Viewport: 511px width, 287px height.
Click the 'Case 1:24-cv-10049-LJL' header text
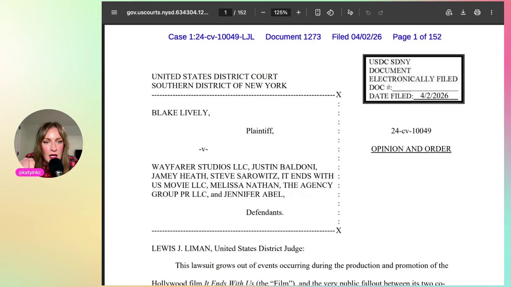tap(211, 37)
